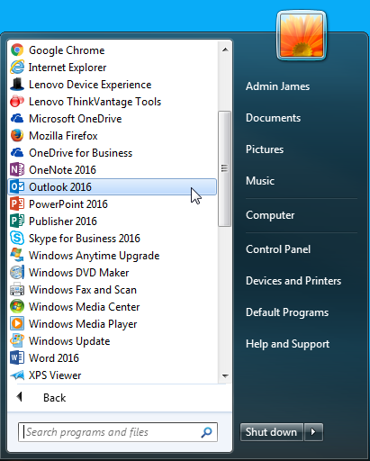Click the Word 2016 icon
The width and height of the screenshot is (370, 461).
[x=17, y=357]
